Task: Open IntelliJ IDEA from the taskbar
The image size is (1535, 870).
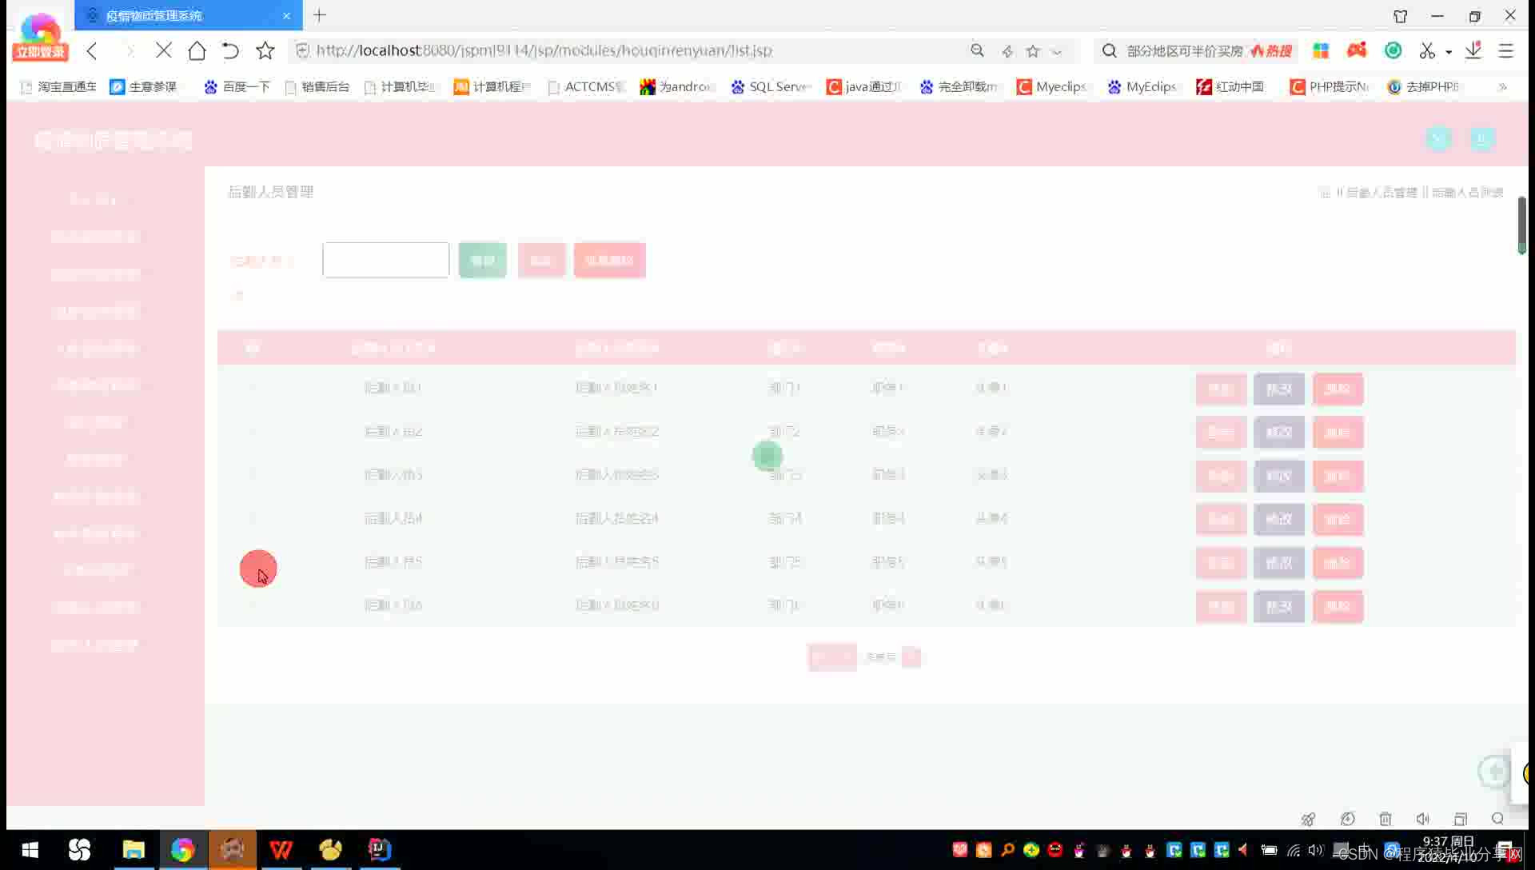Action: tap(380, 849)
